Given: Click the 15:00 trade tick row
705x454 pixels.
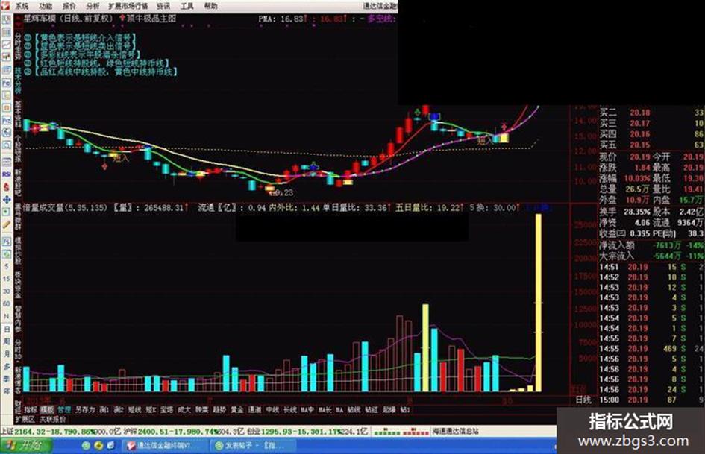Looking at the screenshot, I should (651, 399).
